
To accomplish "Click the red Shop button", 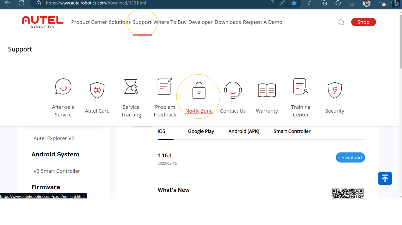I will [x=363, y=22].
